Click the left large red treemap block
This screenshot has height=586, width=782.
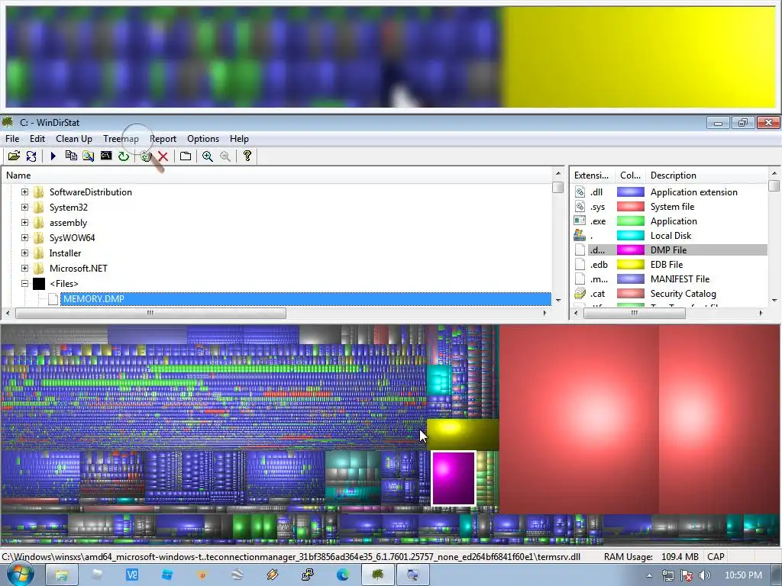[579, 419]
